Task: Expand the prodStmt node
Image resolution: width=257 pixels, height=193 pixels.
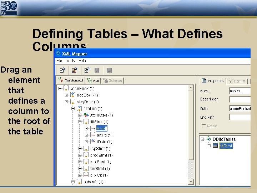Action: pos(80,155)
